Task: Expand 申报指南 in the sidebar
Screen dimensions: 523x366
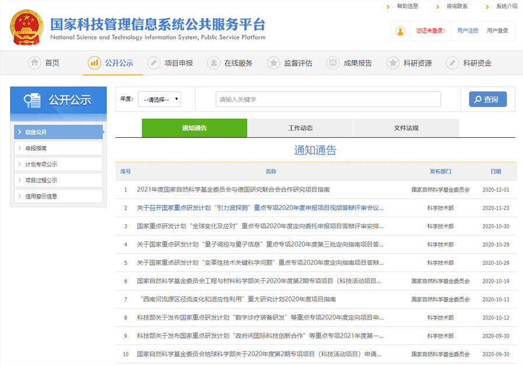Action: click(58, 148)
